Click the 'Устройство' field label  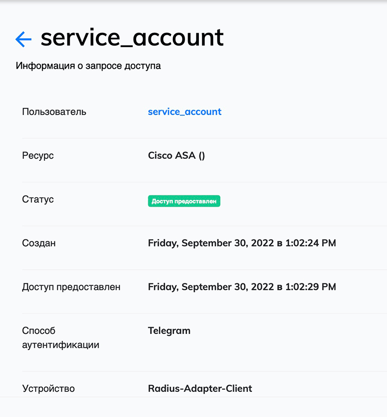click(48, 388)
